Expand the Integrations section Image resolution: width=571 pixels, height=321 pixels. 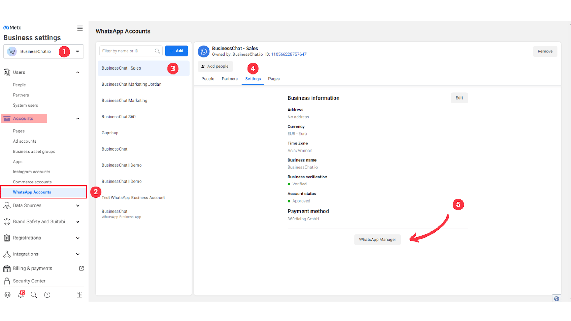pos(78,254)
